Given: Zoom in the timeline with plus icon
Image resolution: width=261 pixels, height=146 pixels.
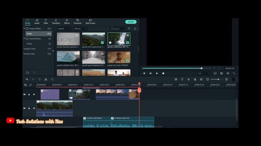Looking at the screenshot, I should coord(227,79).
